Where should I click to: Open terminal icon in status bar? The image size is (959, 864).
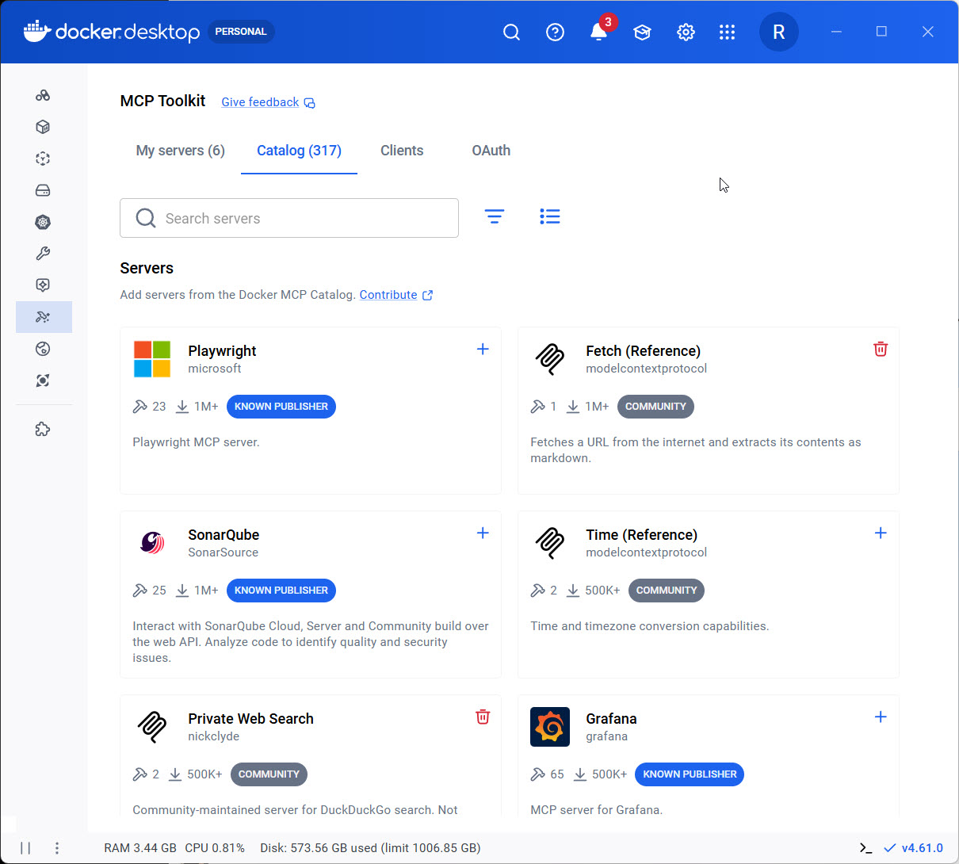point(865,848)
